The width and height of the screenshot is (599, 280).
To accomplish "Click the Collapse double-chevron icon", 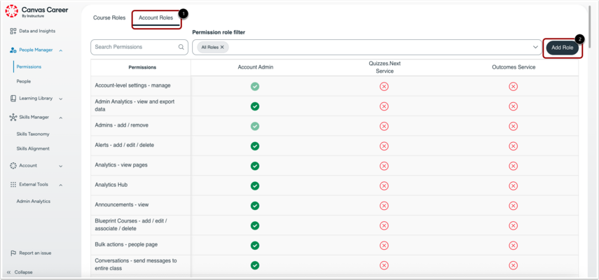I will (9, 272).
